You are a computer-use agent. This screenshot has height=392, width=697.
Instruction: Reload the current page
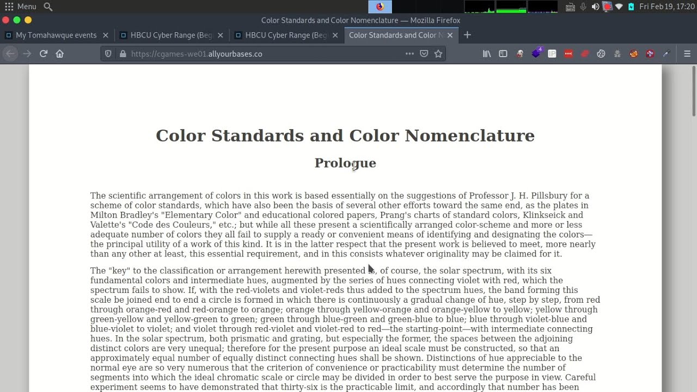44,54
